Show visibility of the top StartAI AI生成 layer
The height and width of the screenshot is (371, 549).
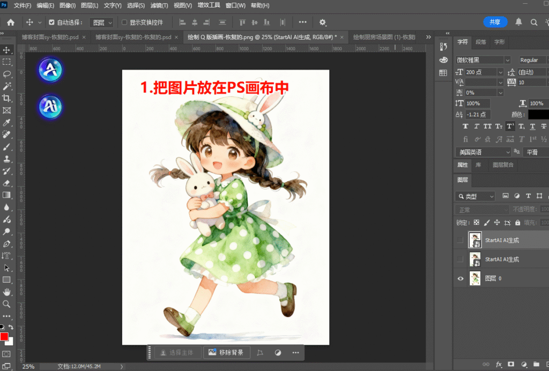(x=459, y=239)
